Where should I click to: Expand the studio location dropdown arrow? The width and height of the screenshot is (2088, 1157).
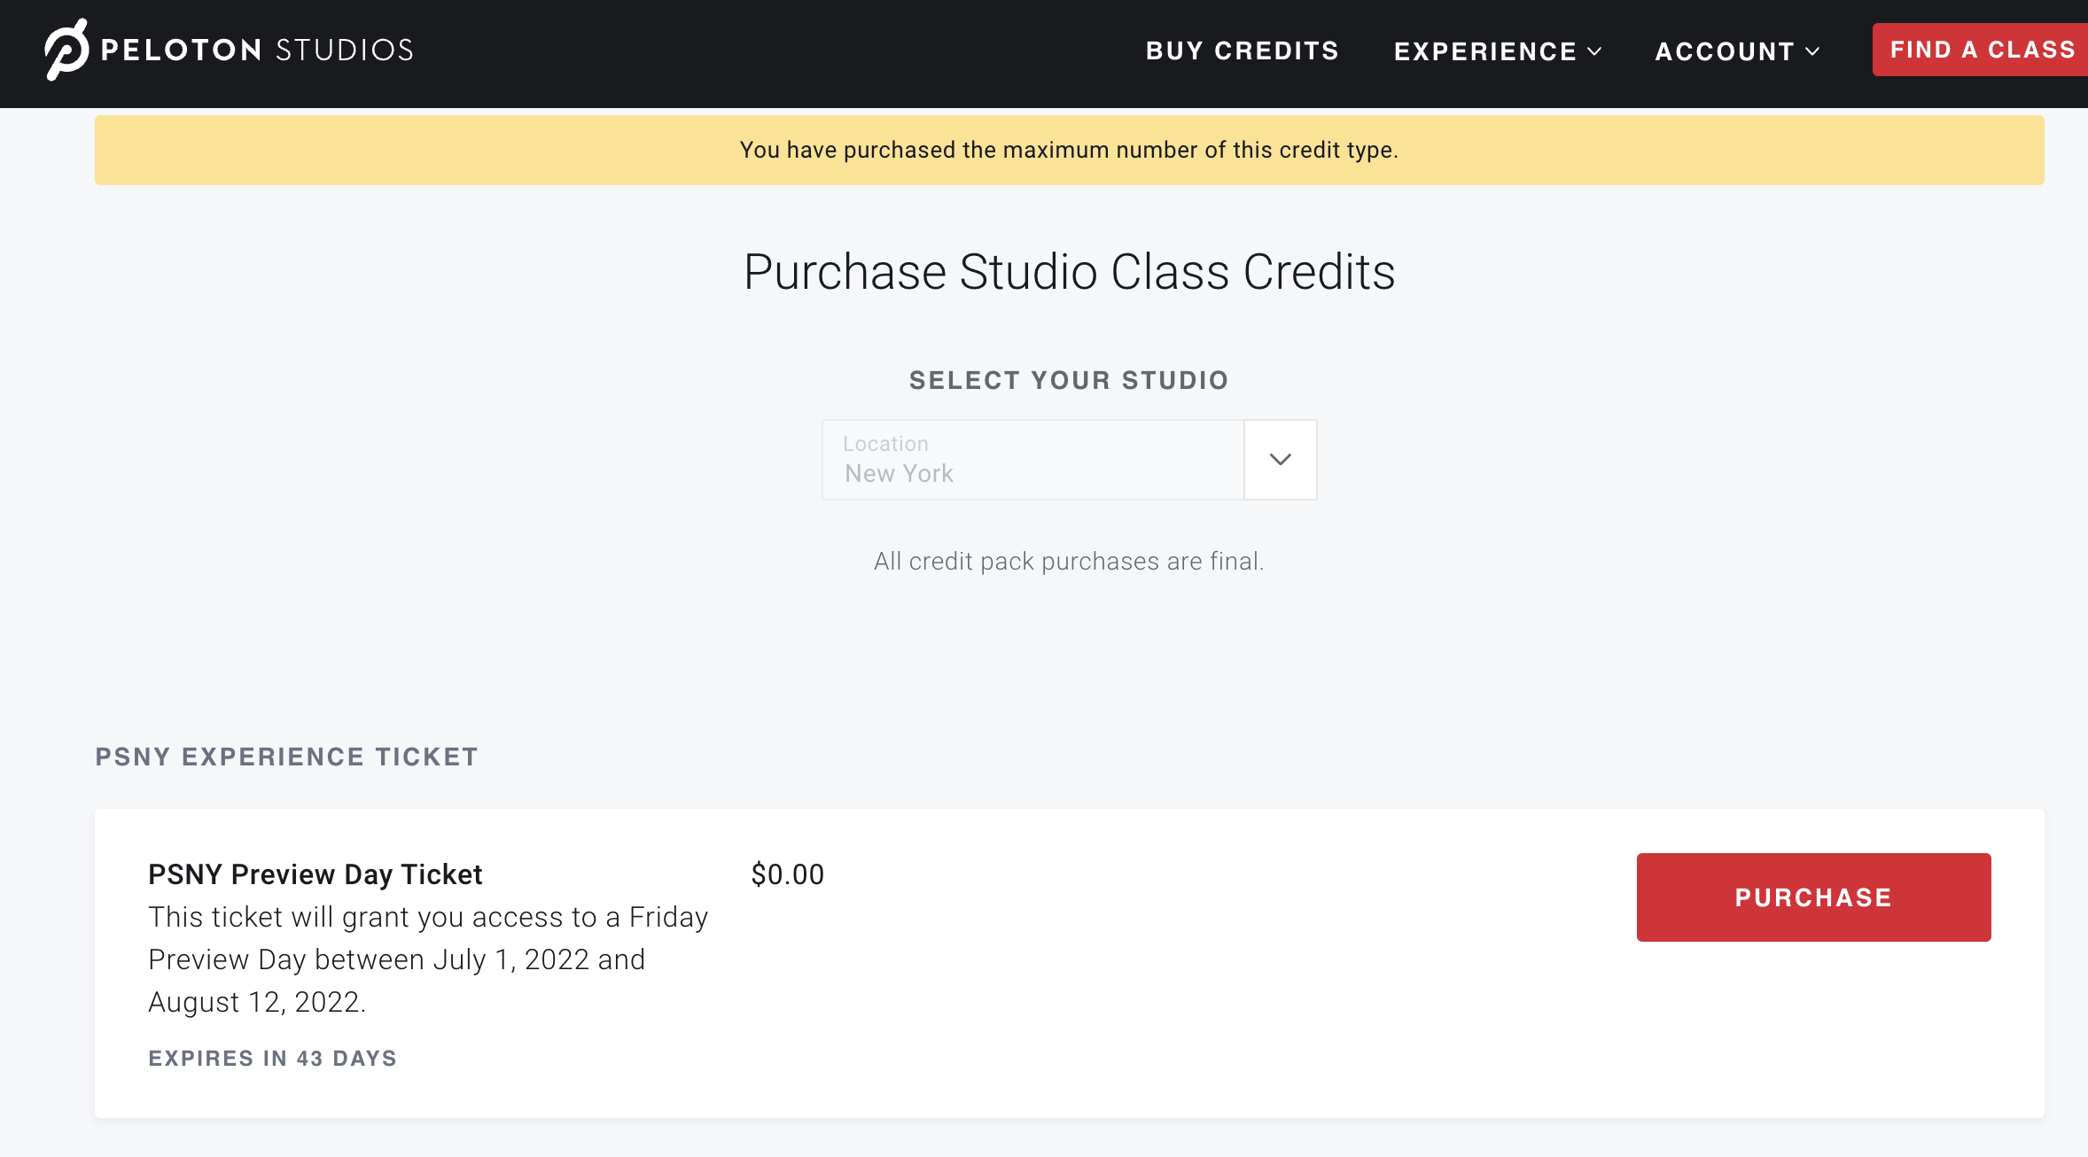click(x=1280, y=460)
